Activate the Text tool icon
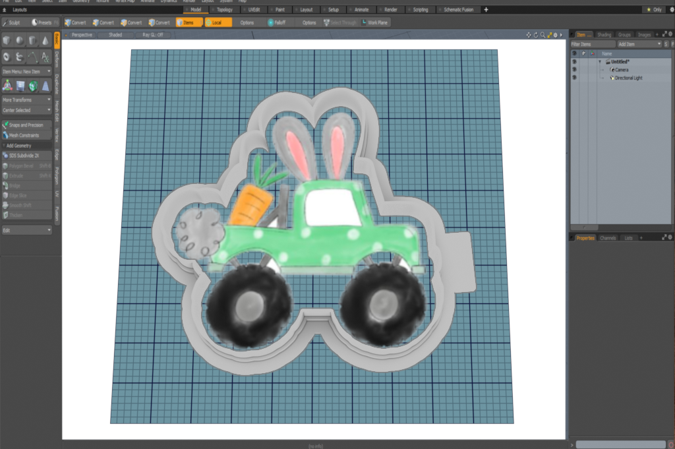 pyautogui.click(x=45, y=57)
